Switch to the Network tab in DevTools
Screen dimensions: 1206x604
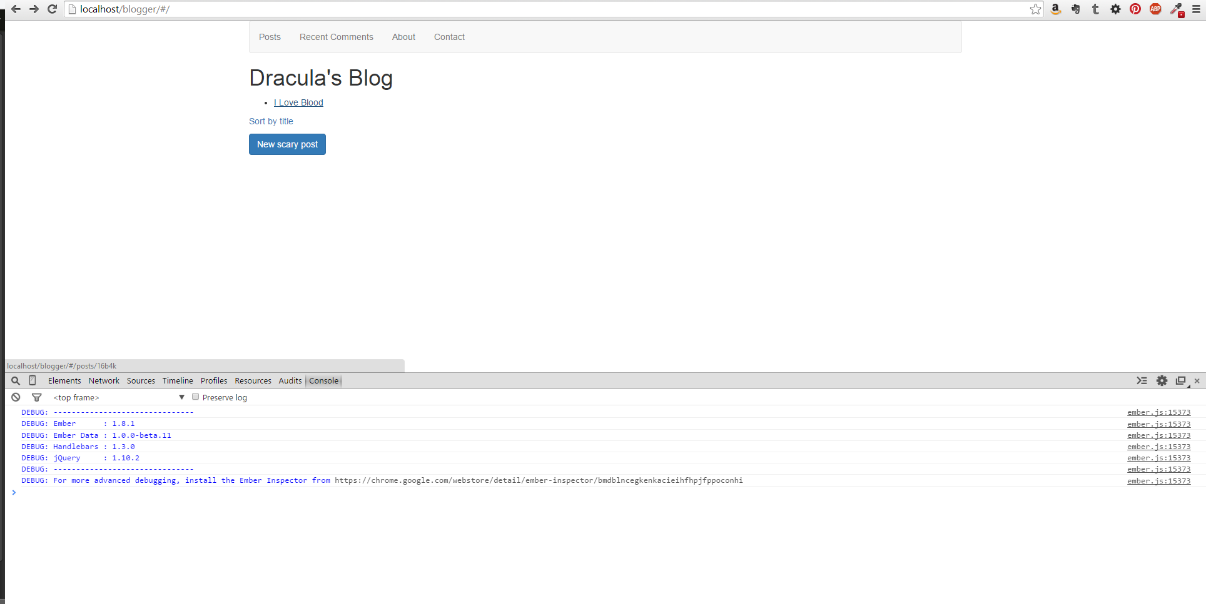point(104,381)
